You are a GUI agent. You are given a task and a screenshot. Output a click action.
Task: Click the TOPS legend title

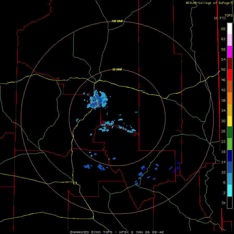tap(229, 16)
